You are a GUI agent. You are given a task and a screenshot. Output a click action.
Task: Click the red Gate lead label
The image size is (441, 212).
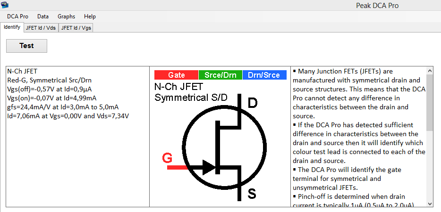click(176, 75)
